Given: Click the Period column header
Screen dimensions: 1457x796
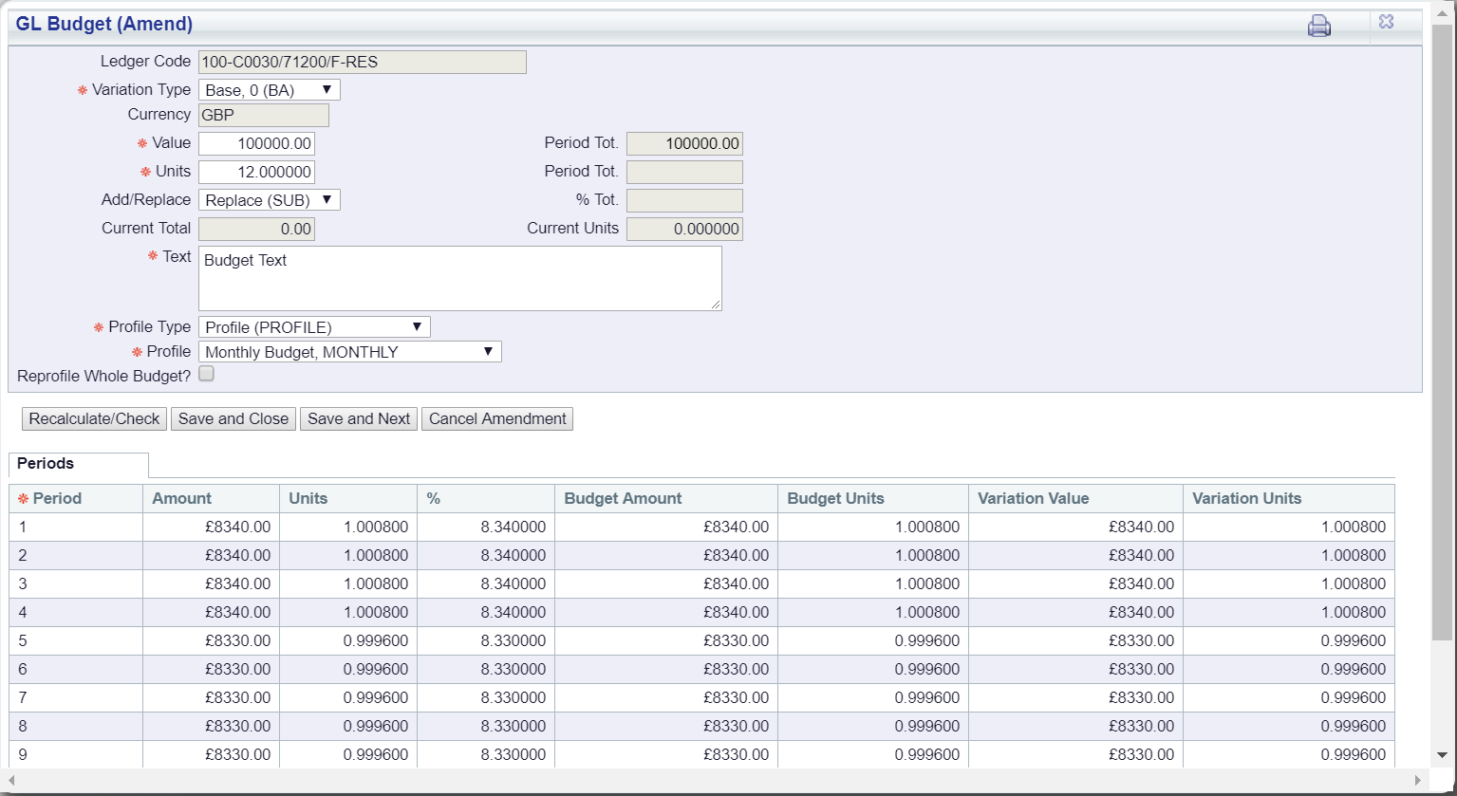Looking at the screenshot, I should pos(76,498).
